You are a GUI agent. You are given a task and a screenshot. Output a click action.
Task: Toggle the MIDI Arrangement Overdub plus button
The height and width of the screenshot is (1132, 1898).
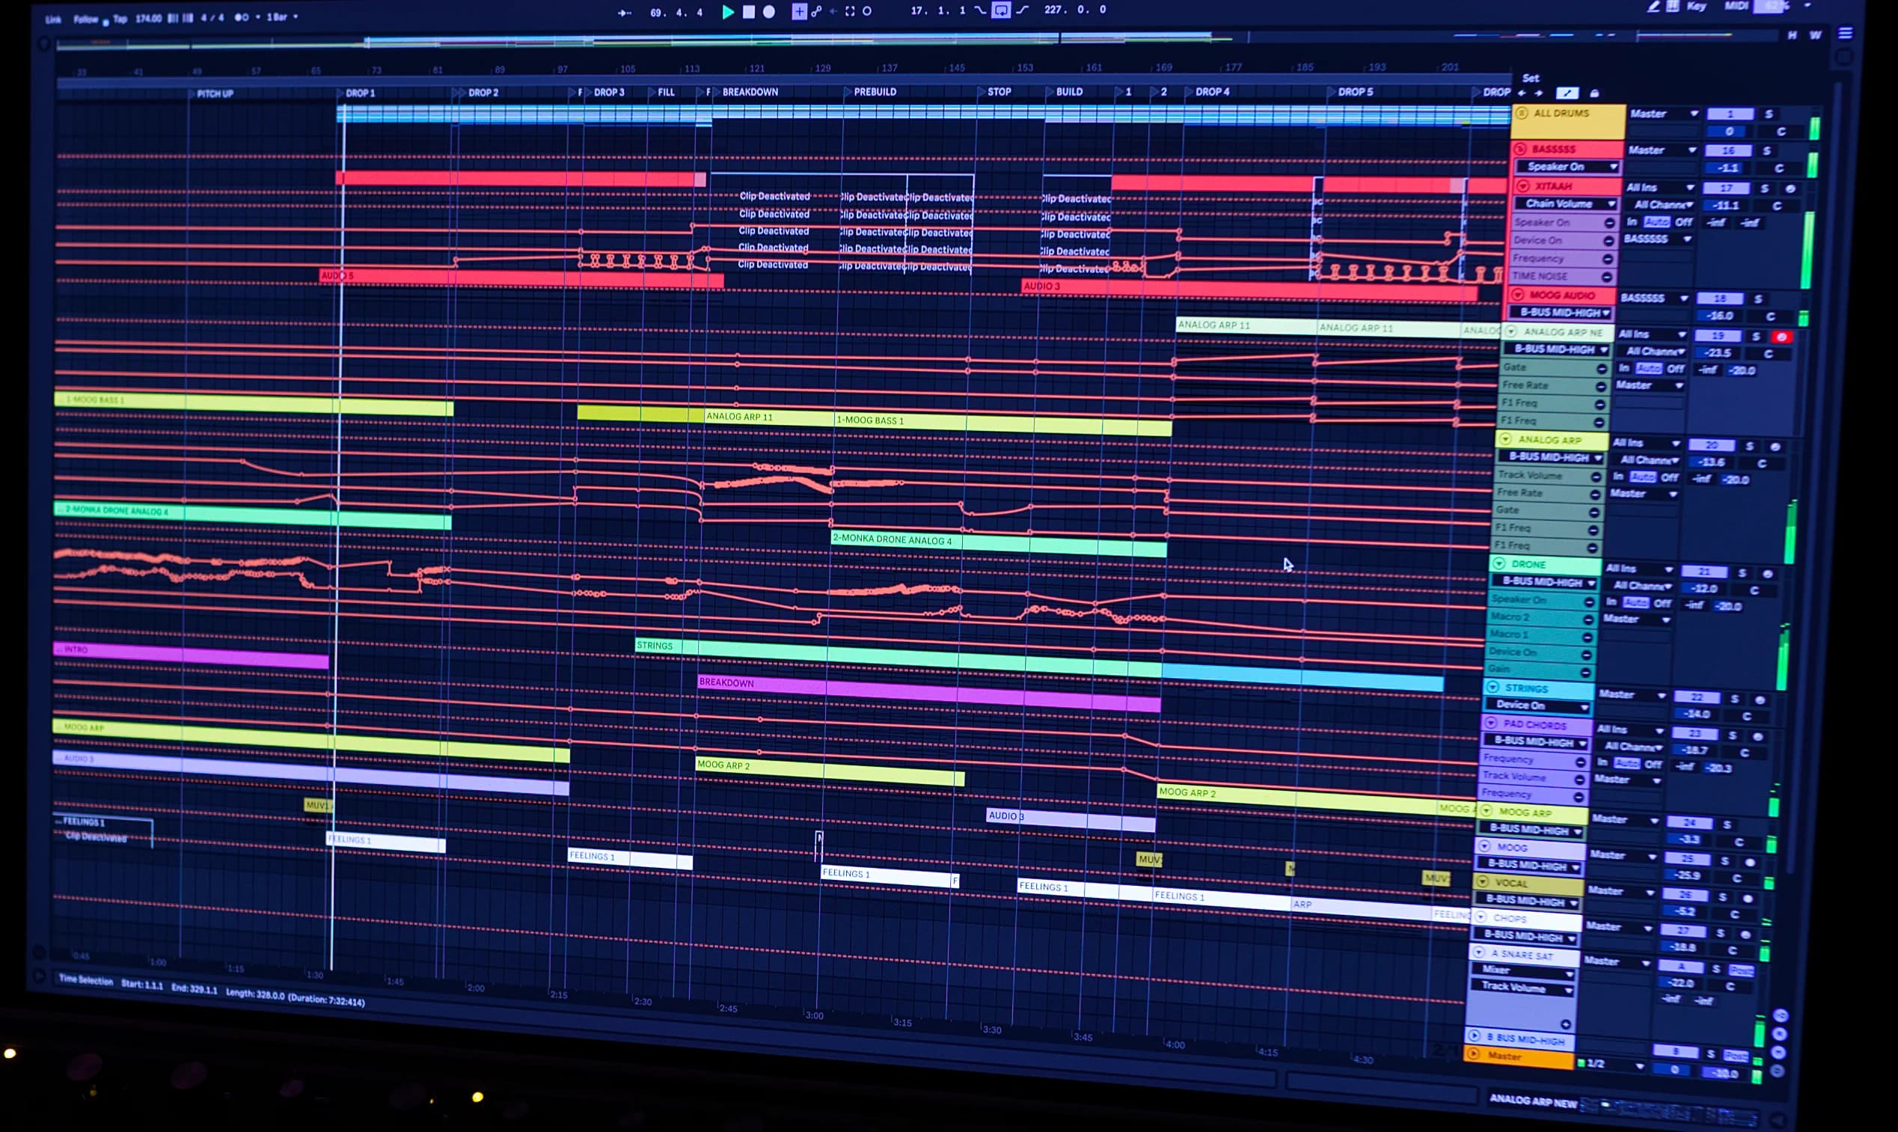pos(798,11)
